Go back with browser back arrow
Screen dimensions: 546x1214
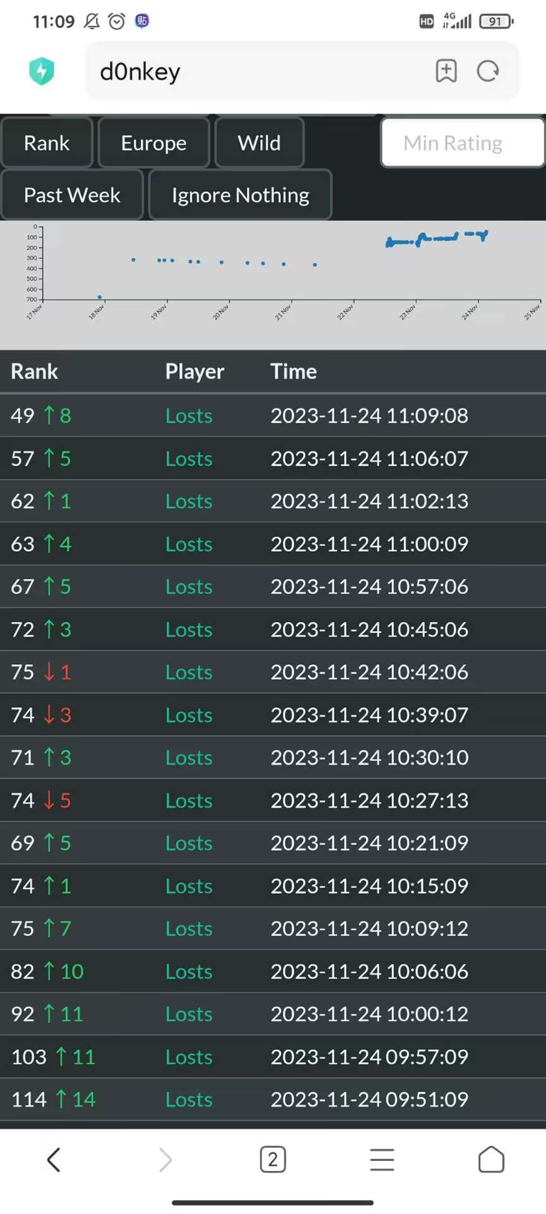pos(54,1159)
